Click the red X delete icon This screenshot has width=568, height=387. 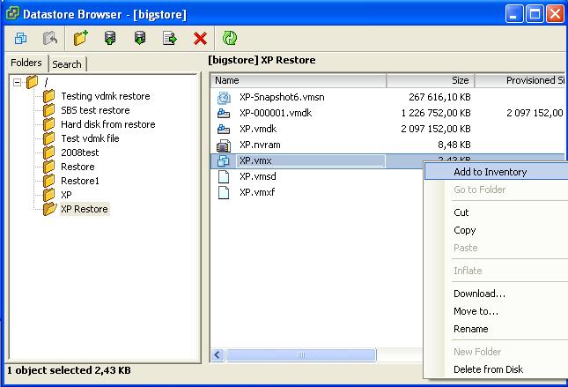tap(200, 39)
